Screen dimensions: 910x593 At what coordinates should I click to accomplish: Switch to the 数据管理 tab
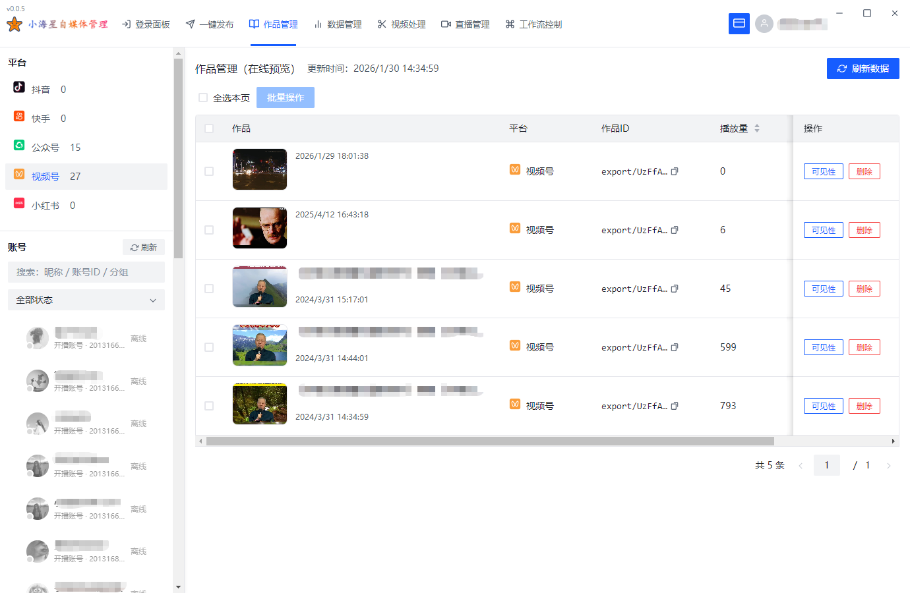coord(338,24)
